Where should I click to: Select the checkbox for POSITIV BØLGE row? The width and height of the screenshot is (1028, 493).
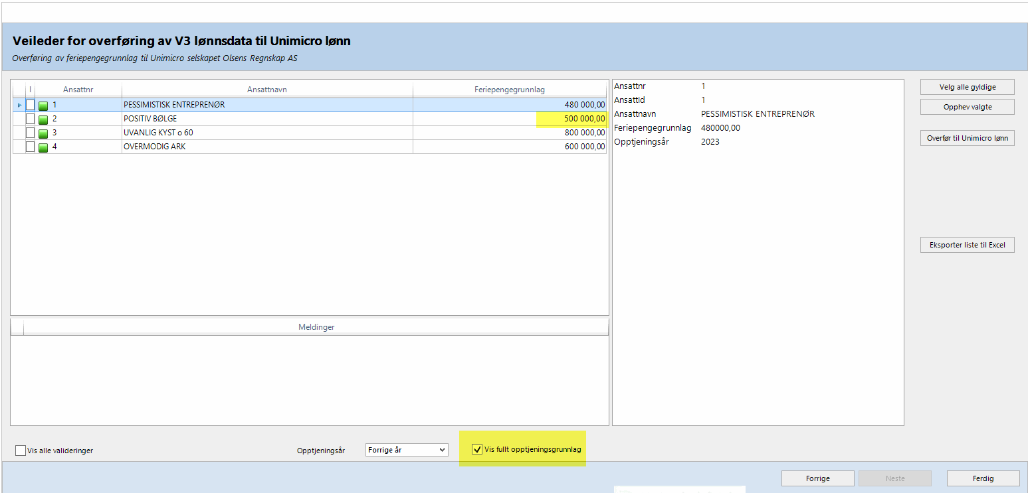[30, 119]
